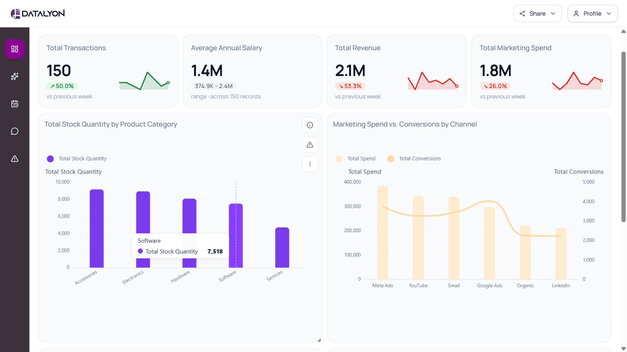The height and width of the screenshot is (352, 627).
Task: Click the Total Revenue value 2.1M
Action: pos(350,70)
